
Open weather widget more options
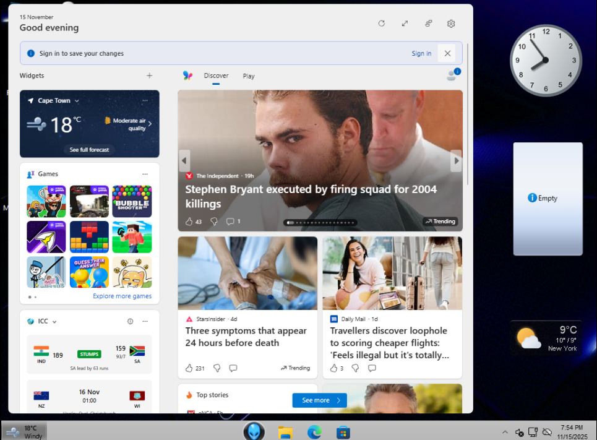145,101
